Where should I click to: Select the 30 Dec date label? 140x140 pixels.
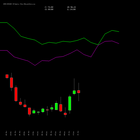29,133
